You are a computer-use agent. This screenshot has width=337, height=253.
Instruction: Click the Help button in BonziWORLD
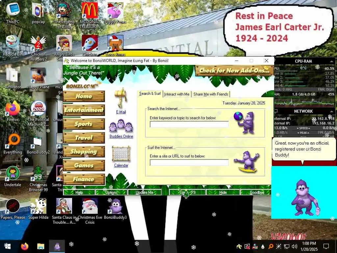pyautogui.click(x=79, y=192)
